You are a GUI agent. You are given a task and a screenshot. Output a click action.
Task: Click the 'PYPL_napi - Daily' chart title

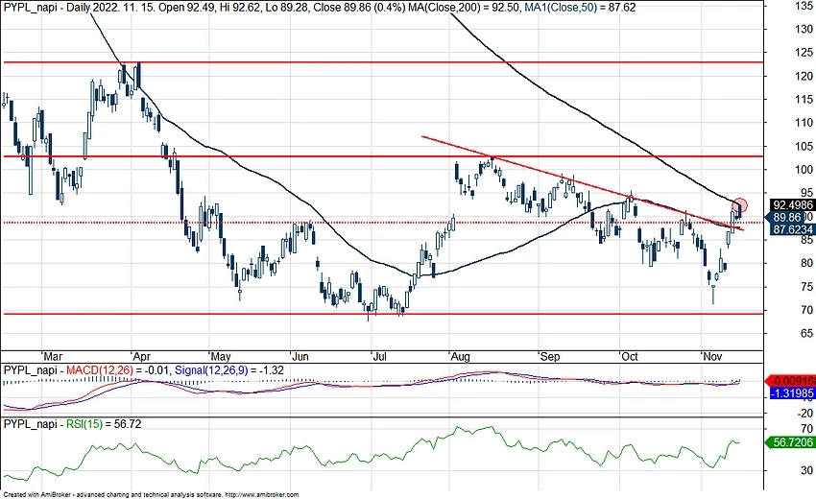tap(48, 8)
